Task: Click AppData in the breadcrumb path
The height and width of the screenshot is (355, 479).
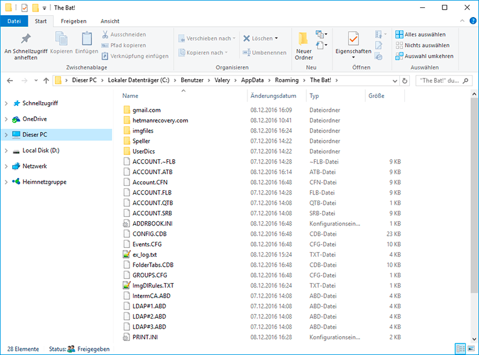Action: [252, 80]
